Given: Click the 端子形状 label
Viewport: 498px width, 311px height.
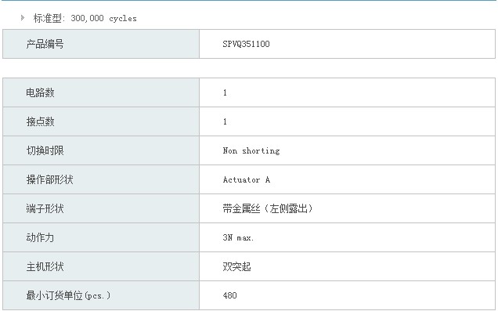Looking at the screenshot, I should tap(45, 208).
